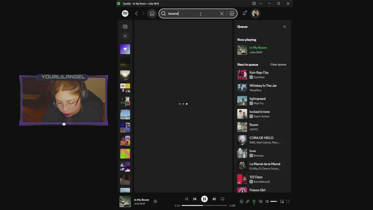Pause the current song

click(x=204, y=199)
